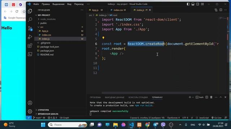Close the index.js editor tab
231x129 pixels.
point(150,10)
